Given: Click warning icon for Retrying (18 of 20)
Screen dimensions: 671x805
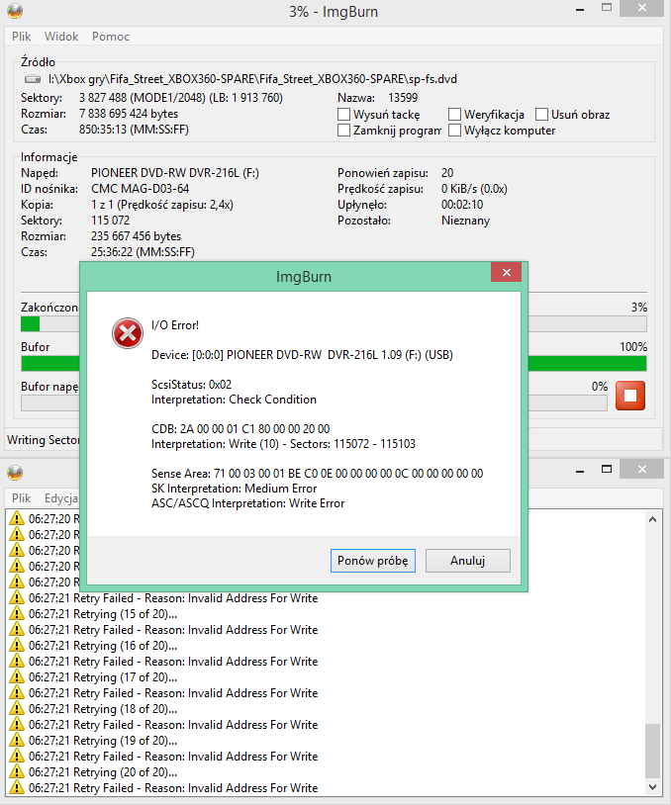Looking at the screenshot, I should 17,708.
